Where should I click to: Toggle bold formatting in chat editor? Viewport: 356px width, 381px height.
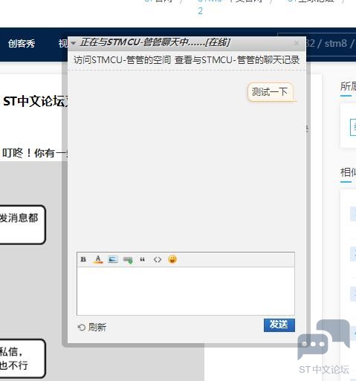coord(83,259)
